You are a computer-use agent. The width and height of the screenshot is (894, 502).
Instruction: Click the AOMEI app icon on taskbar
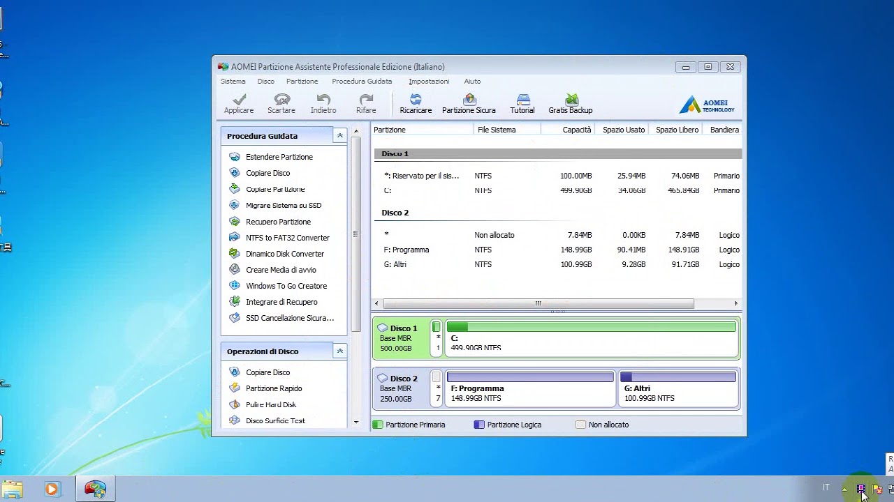[95, 489]
